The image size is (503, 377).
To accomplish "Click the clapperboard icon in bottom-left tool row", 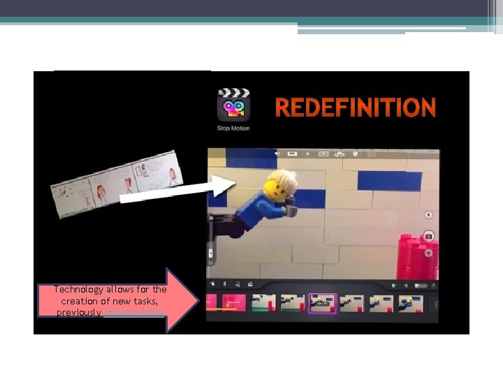I will (x=250, y=284).
